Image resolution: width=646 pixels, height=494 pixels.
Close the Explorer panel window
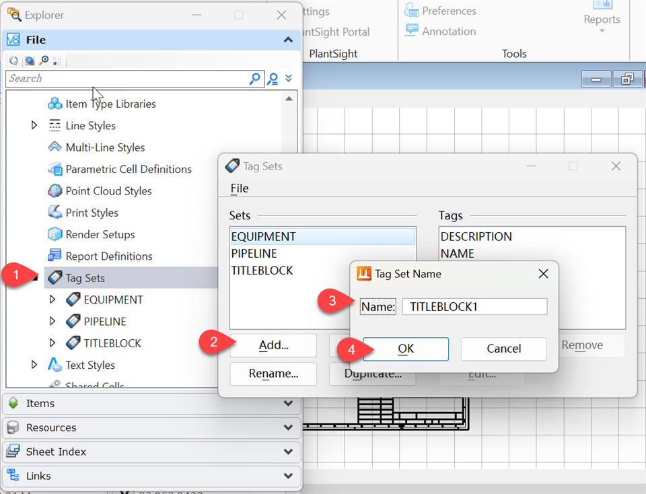tap(281, 15)
